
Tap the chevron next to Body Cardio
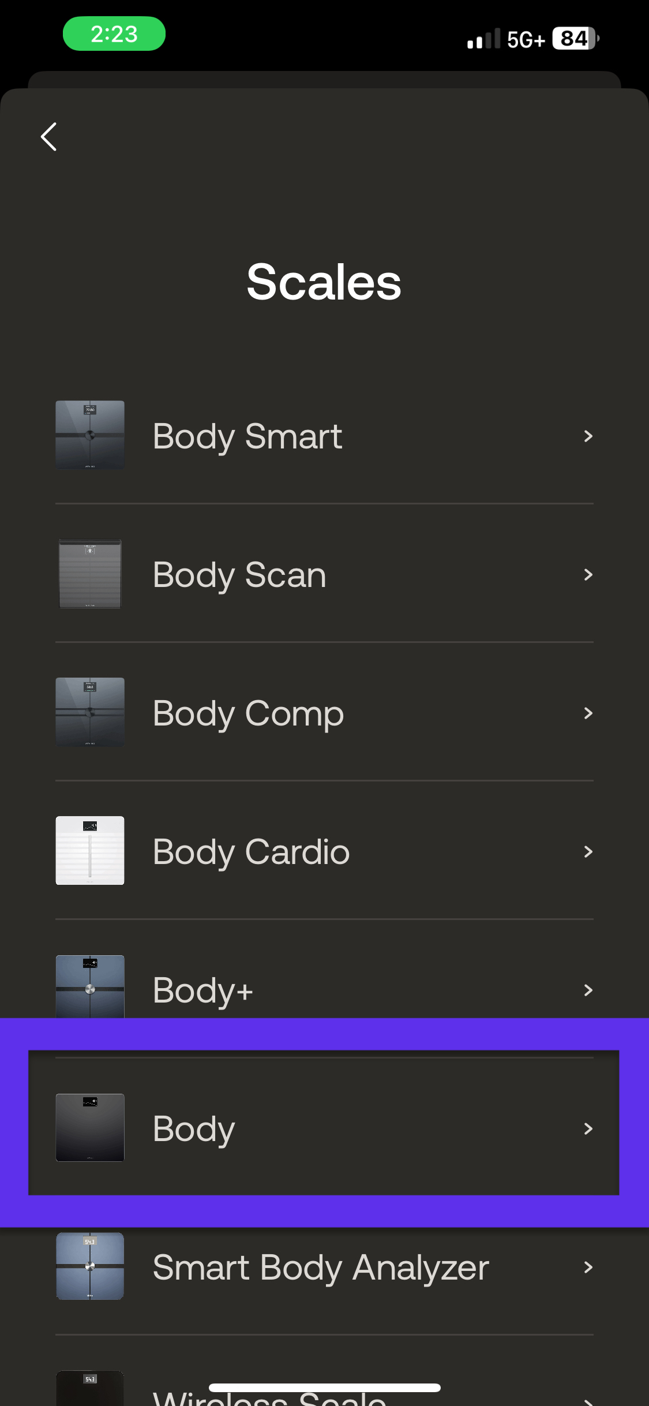coord(588,852)
